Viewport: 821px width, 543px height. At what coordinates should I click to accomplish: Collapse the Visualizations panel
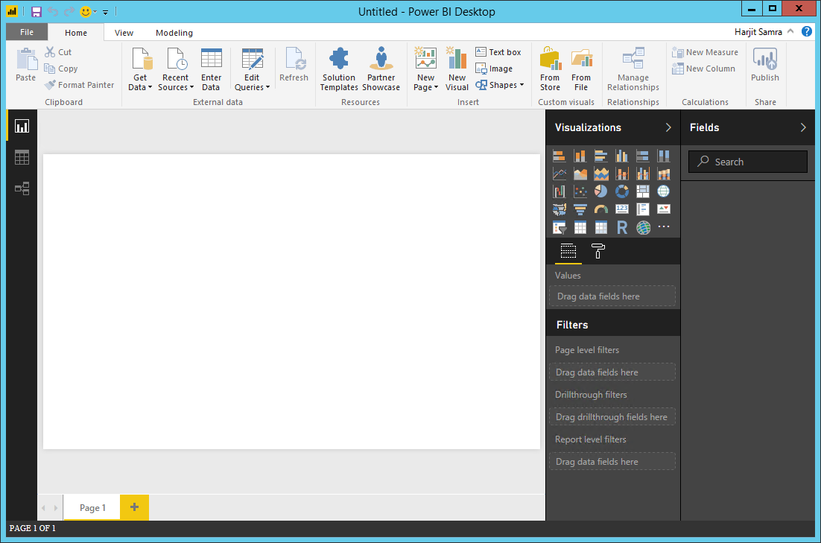(x=668, y=127)
